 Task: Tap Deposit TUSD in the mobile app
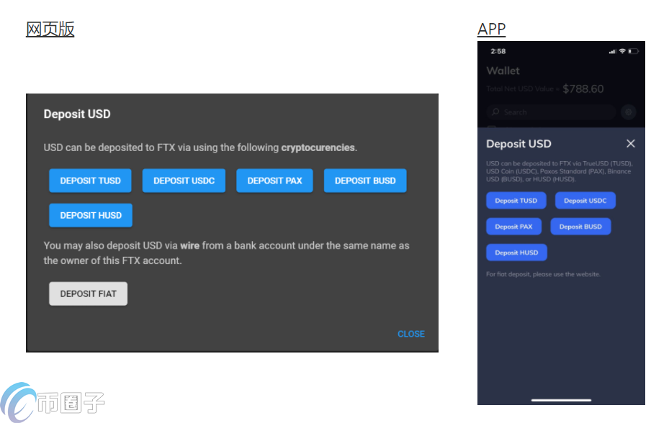516,201
